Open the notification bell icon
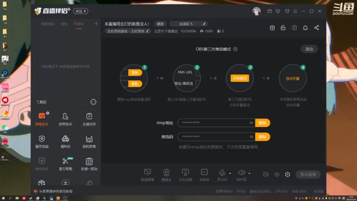 [305, 28]
